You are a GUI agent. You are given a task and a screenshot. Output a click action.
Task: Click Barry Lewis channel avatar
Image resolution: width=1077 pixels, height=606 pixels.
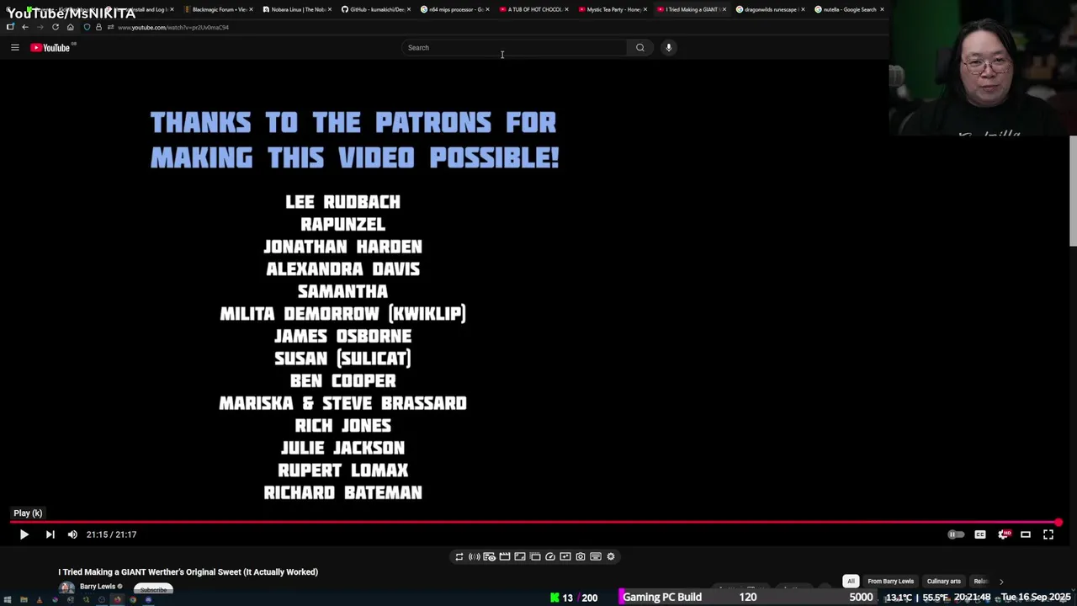click(x=66, y=587)
